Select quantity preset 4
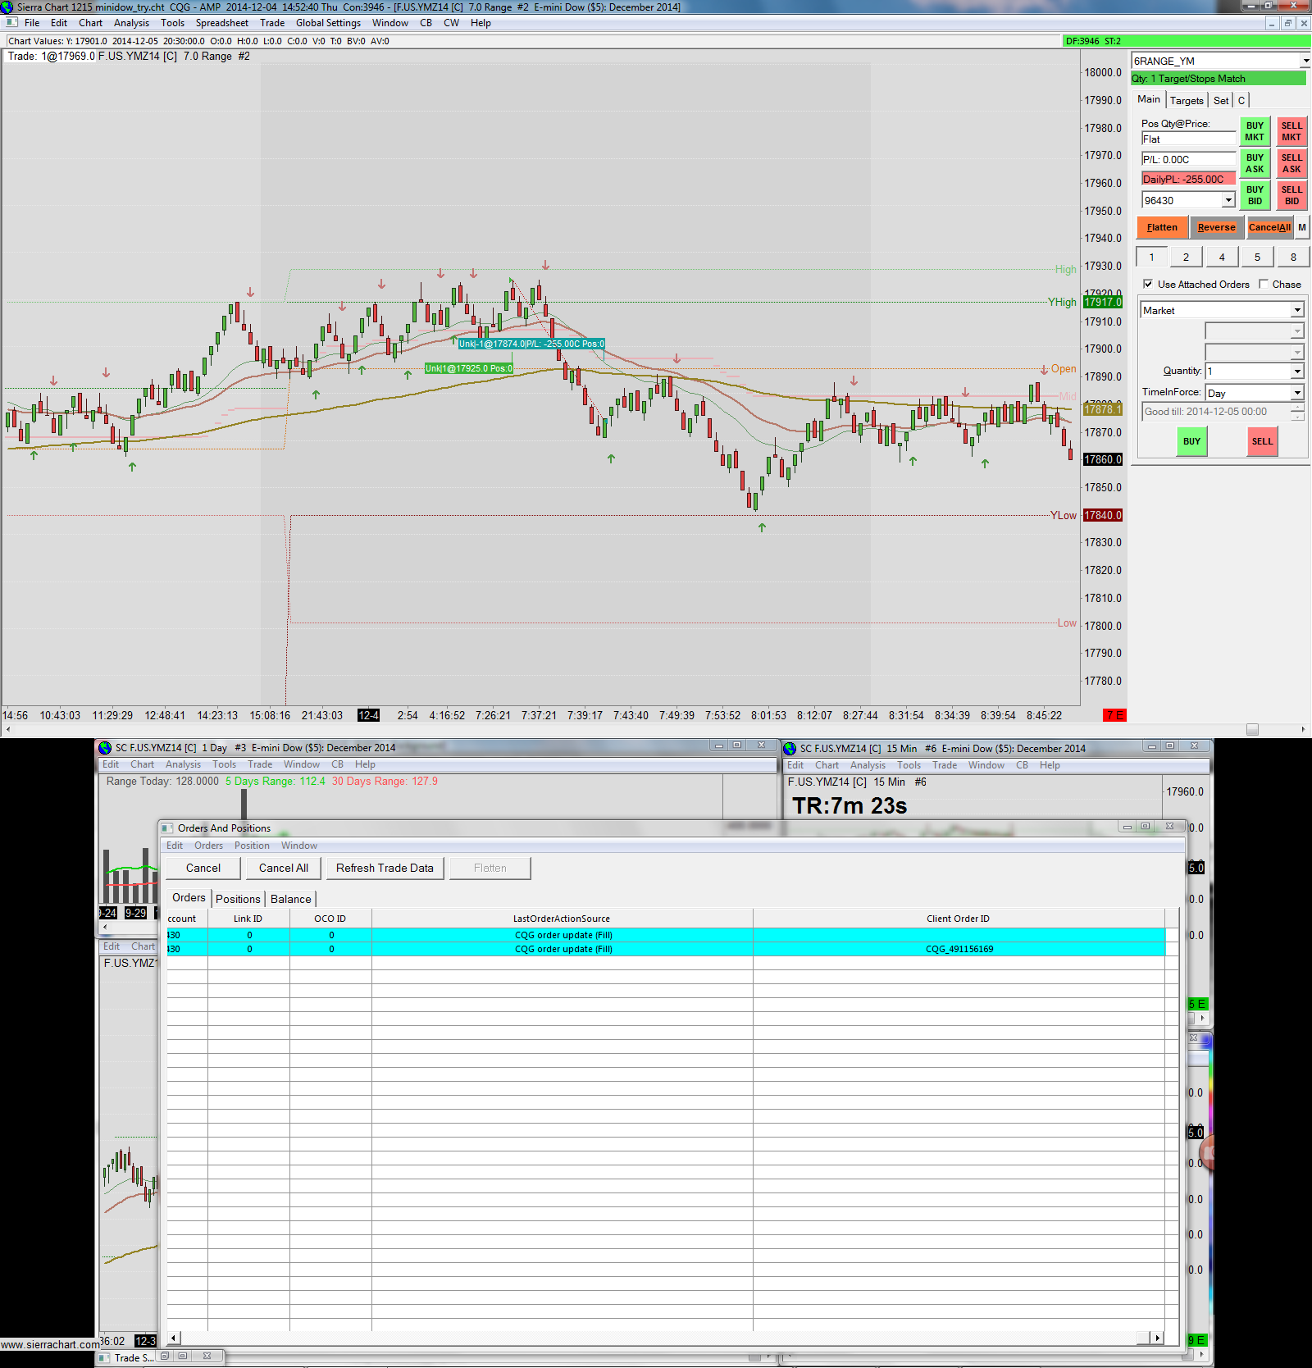 tap(1222, 257)
